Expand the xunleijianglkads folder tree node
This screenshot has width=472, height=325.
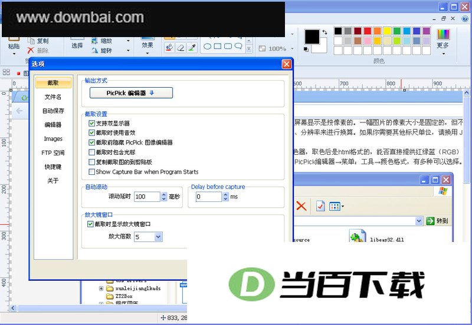[101, 288]
